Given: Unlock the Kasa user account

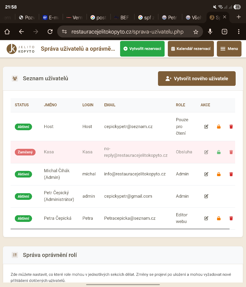Looking at the screenshot, I should (219, 152).
